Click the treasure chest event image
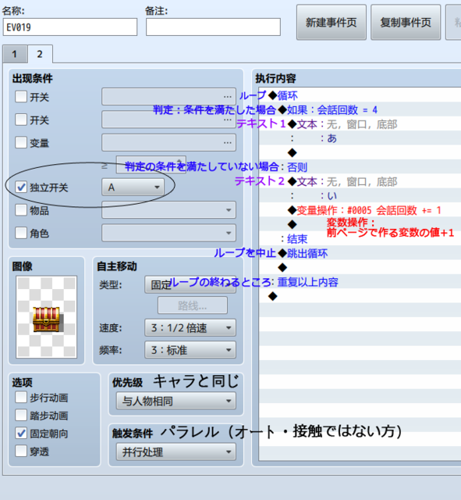Screen dimensions: 461x500 coord(47,317)
